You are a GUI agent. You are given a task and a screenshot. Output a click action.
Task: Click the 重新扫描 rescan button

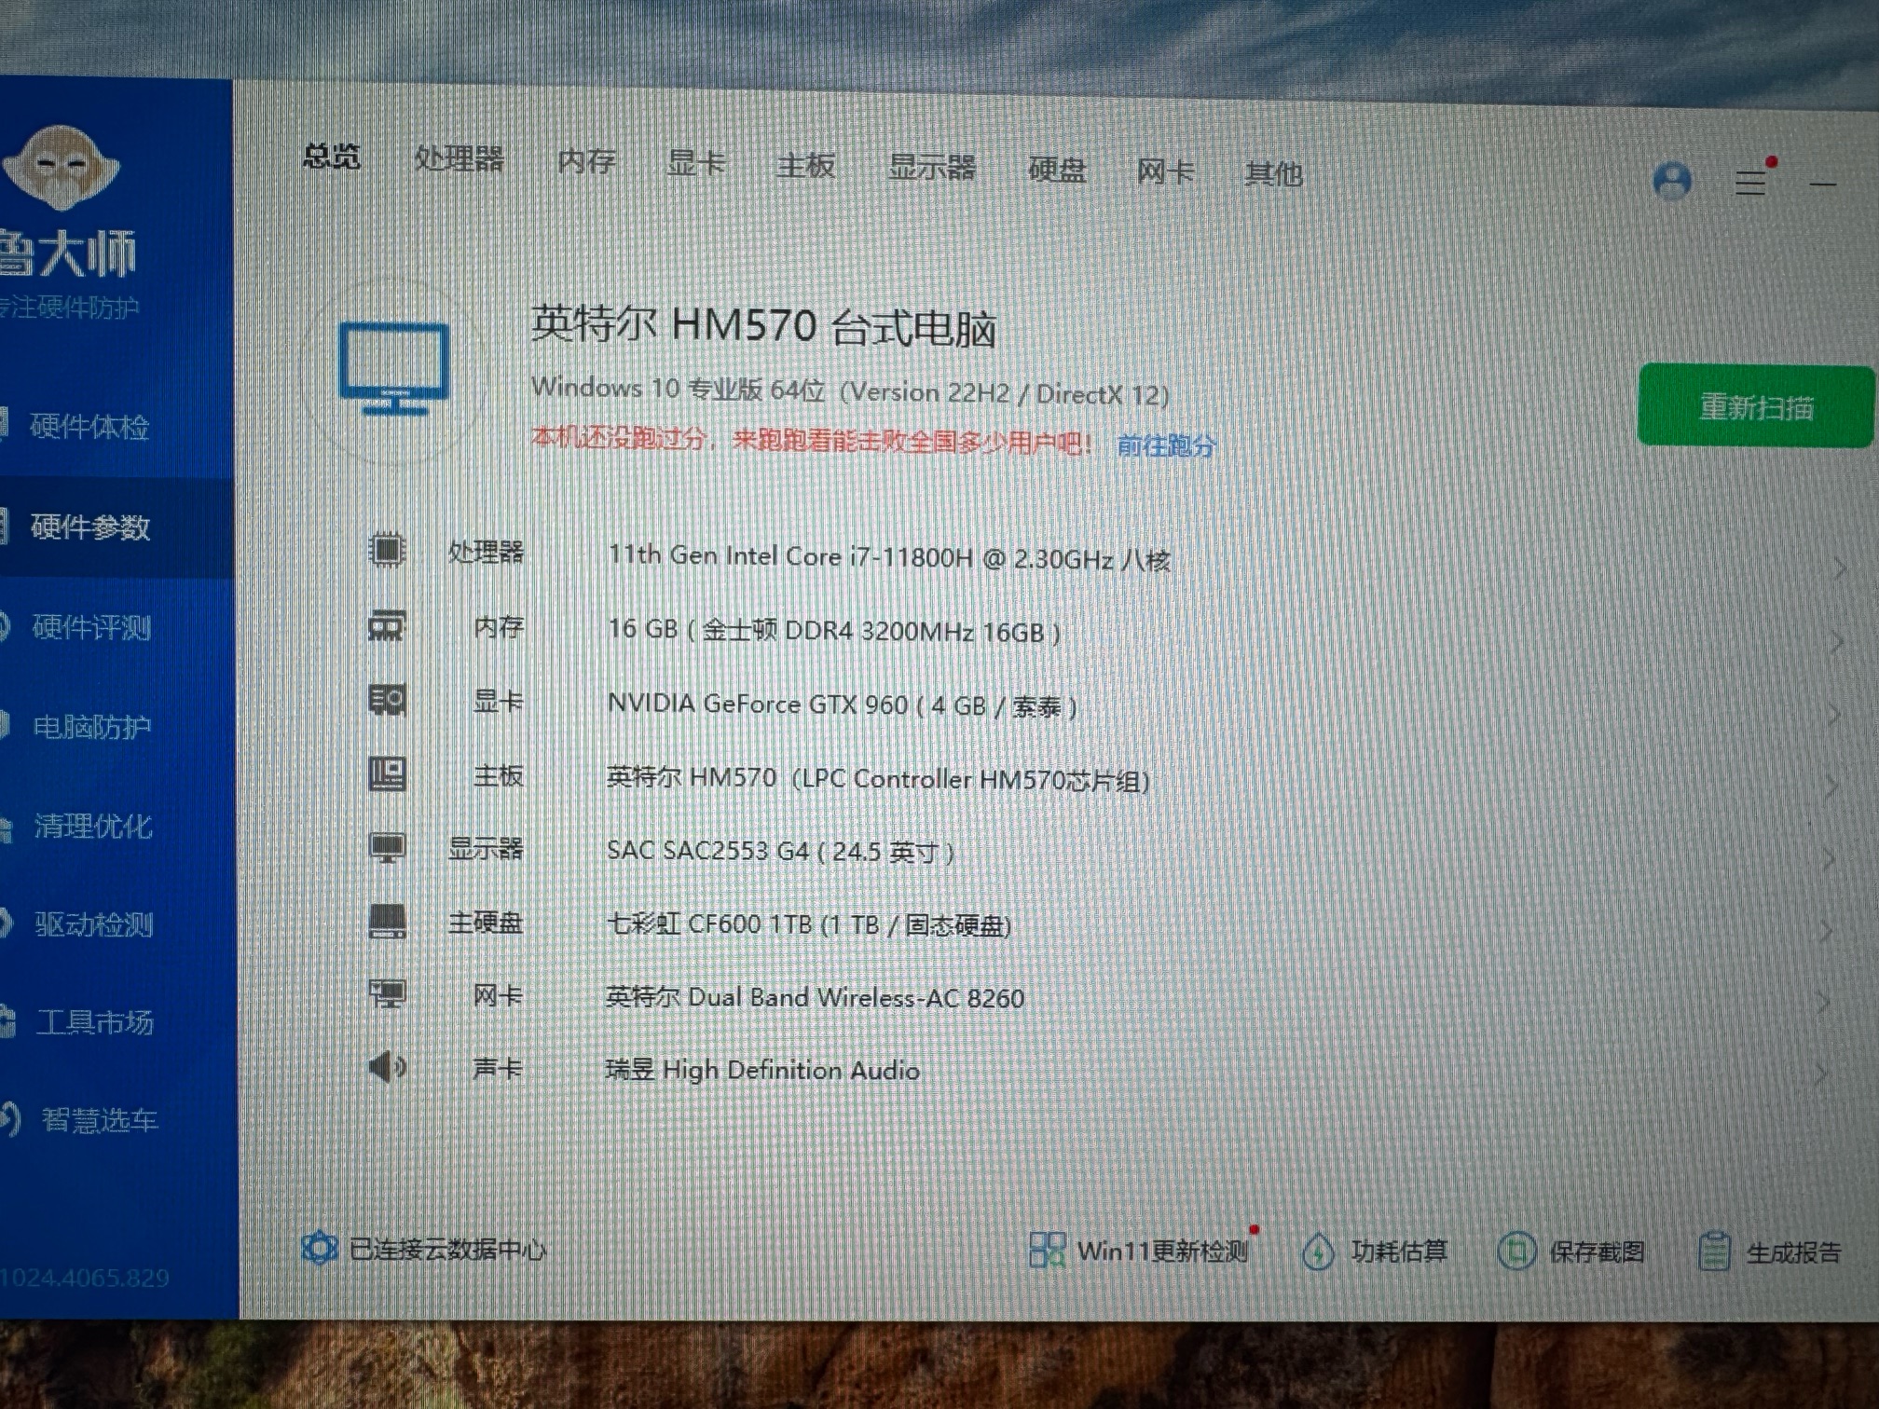tap(1756, 406)
